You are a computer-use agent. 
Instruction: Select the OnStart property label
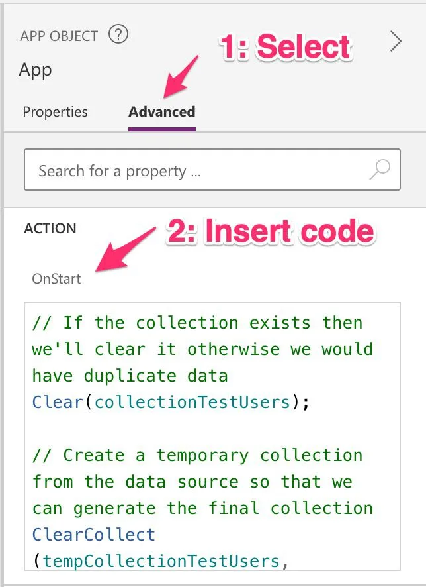click(56, 279)
